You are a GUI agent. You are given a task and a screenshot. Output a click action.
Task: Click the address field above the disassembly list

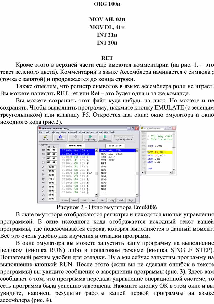(x=115, y=146)
